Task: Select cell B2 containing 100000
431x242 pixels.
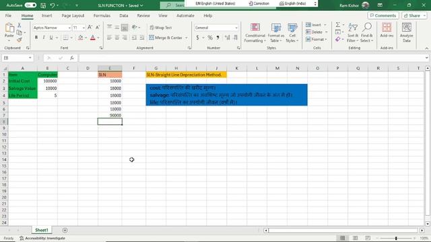Action: pyautogui.click(x=47, y=81)
